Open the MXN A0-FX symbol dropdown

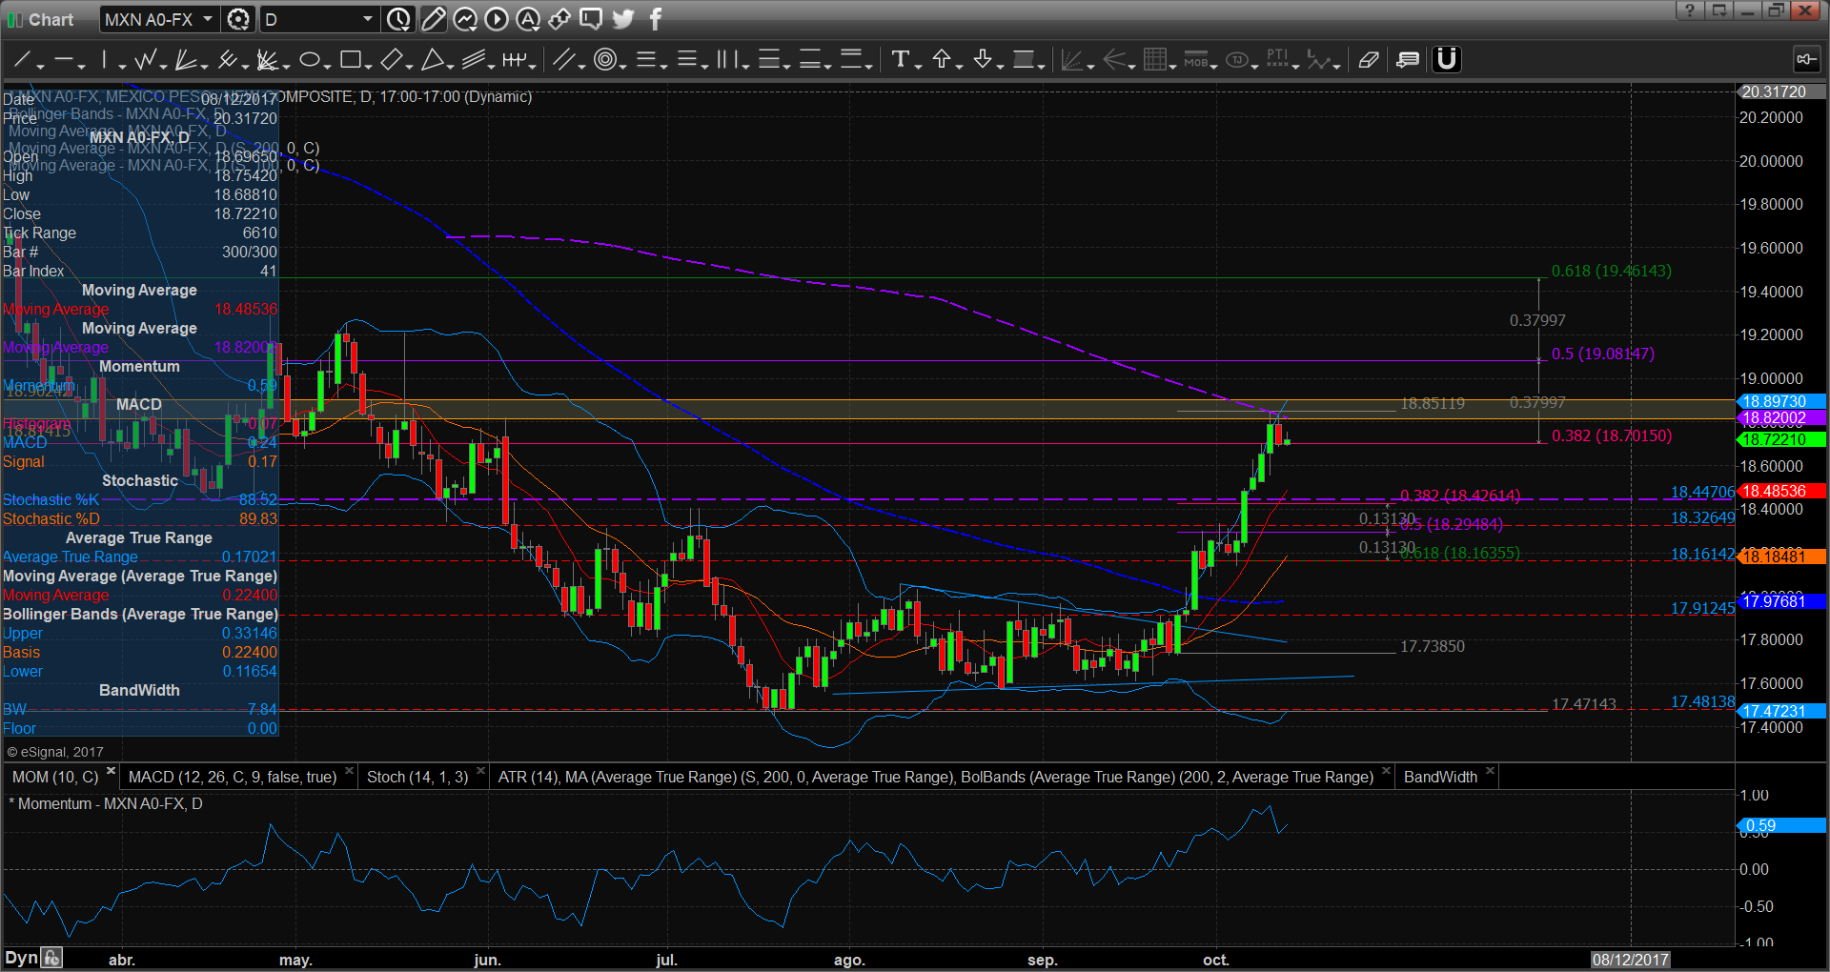[207, 19]
